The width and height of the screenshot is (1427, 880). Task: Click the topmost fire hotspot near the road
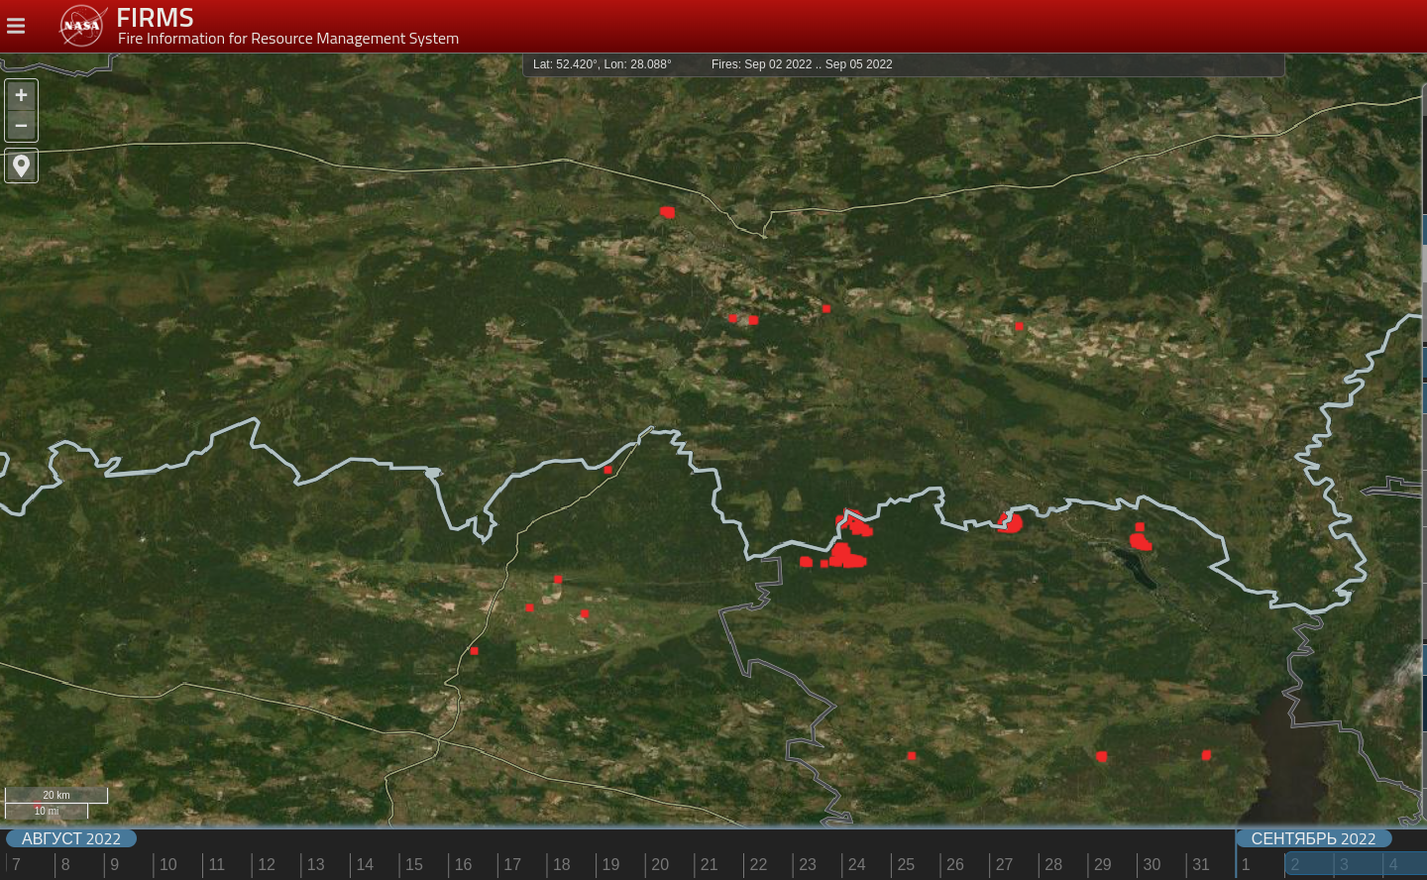[667, 211]
